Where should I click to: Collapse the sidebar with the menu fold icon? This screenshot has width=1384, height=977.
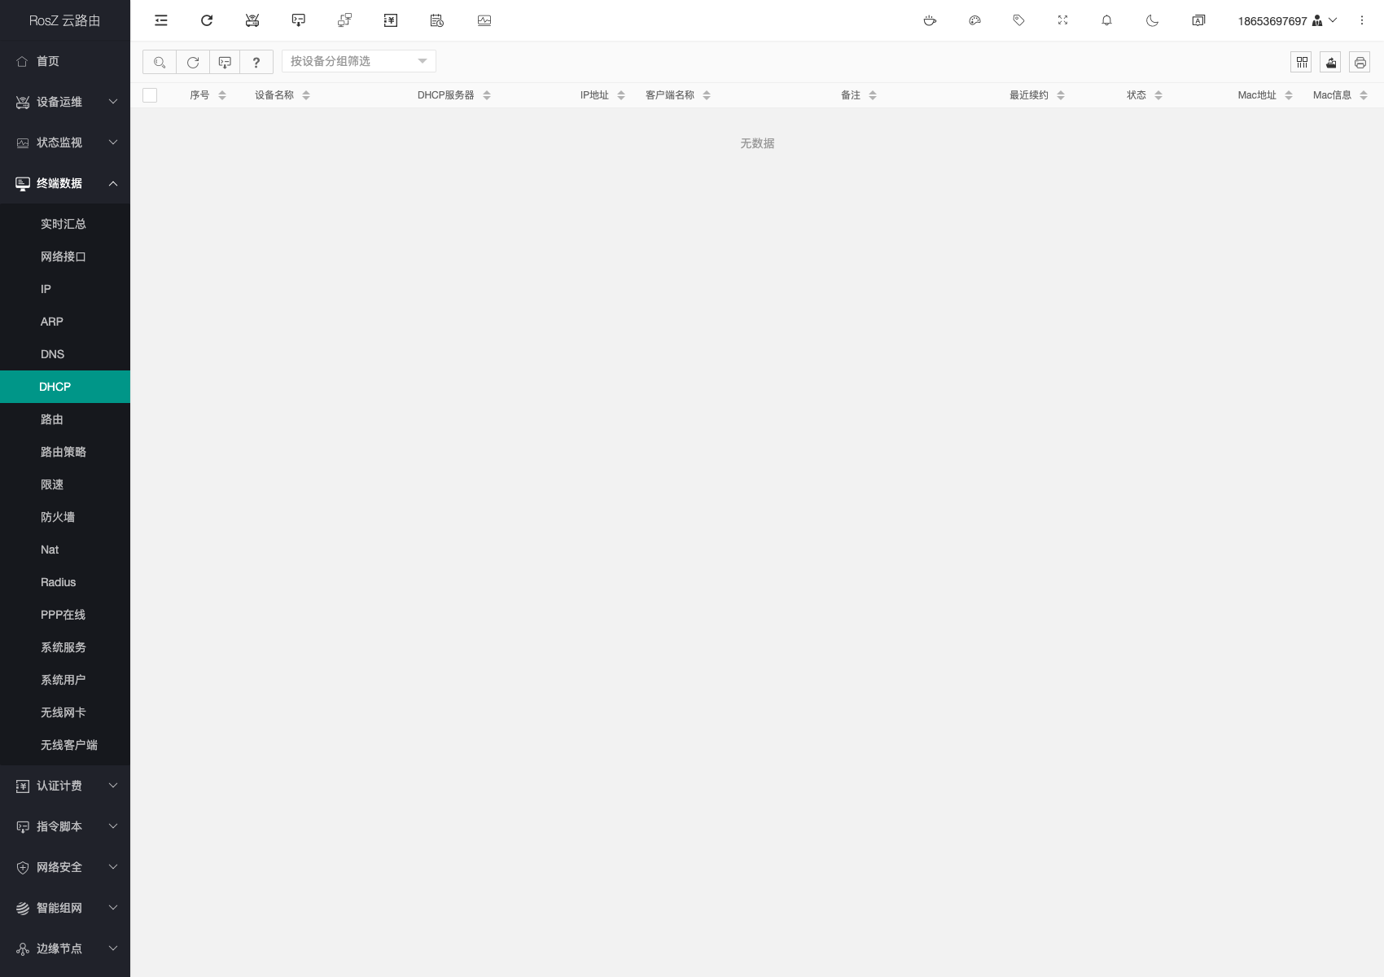[x=161, y=20]
